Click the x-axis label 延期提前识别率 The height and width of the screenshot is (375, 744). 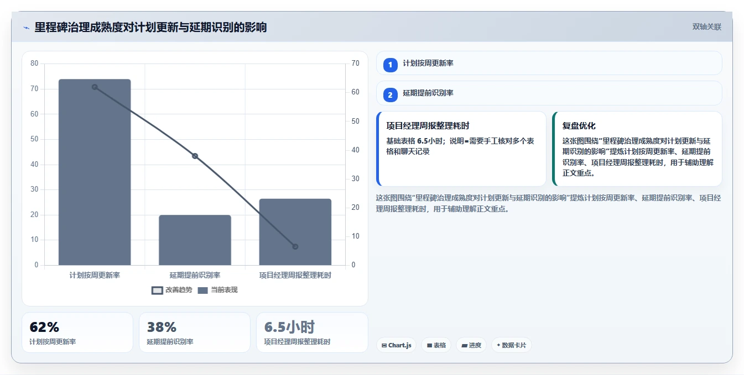click(x=195, y=275)
